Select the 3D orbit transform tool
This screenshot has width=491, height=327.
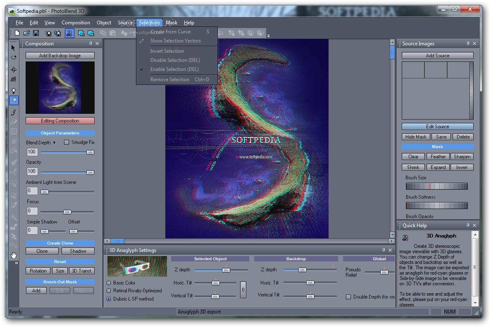14,69
